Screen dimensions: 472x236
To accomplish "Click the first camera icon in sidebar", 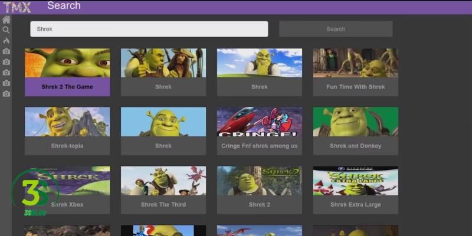I will (6, 51).
